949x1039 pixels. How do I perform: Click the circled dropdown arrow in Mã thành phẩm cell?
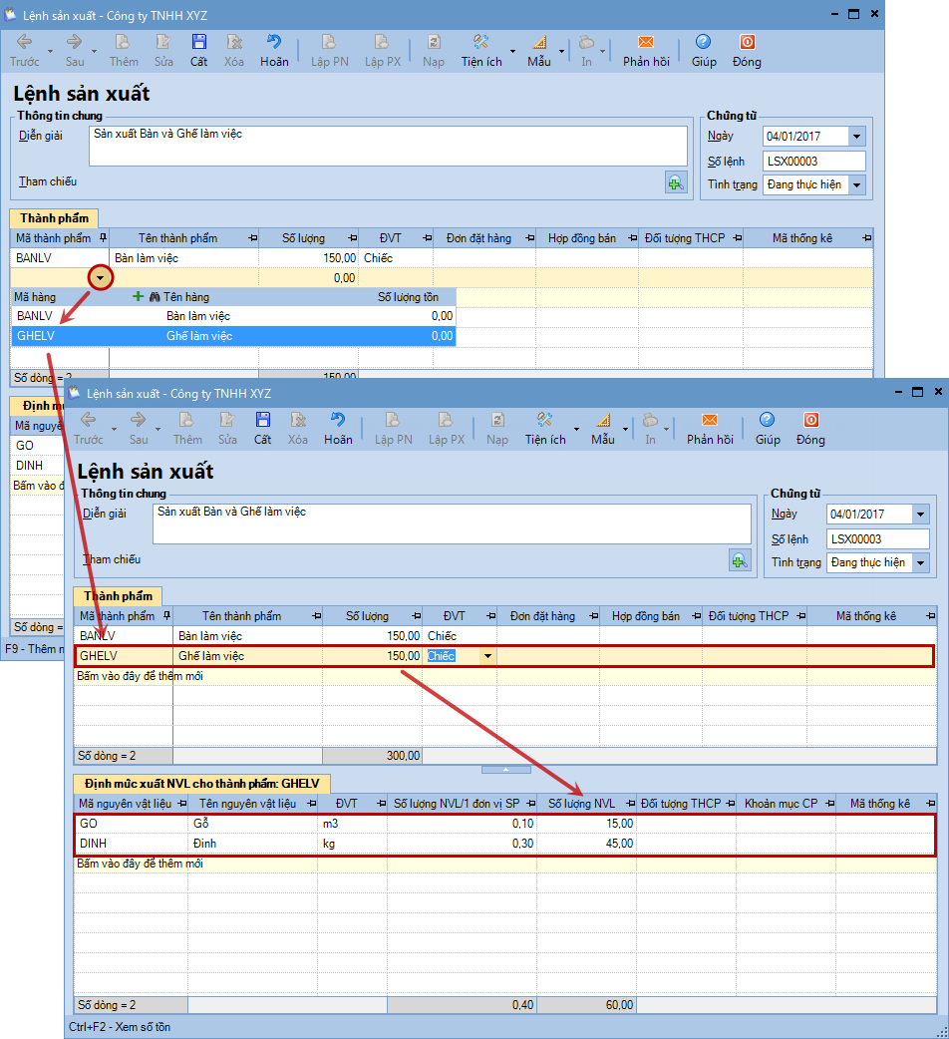[x=101, y=277]
